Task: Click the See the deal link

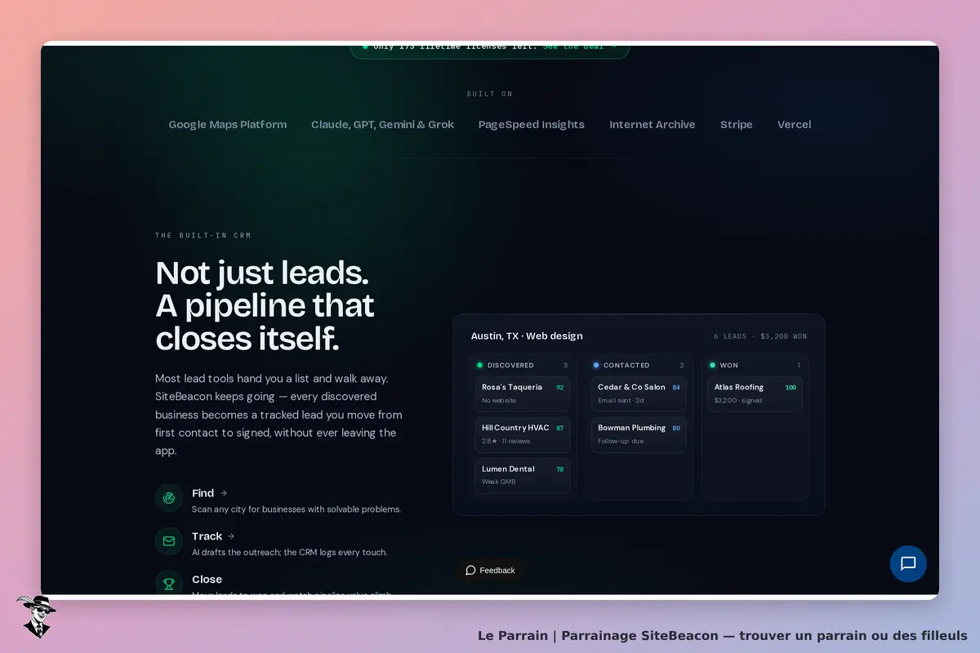Action: (x=579, y=47)
